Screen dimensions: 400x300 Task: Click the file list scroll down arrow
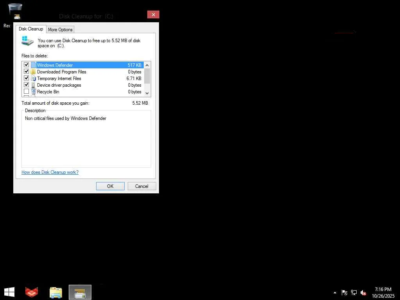(x=147, y=93)
